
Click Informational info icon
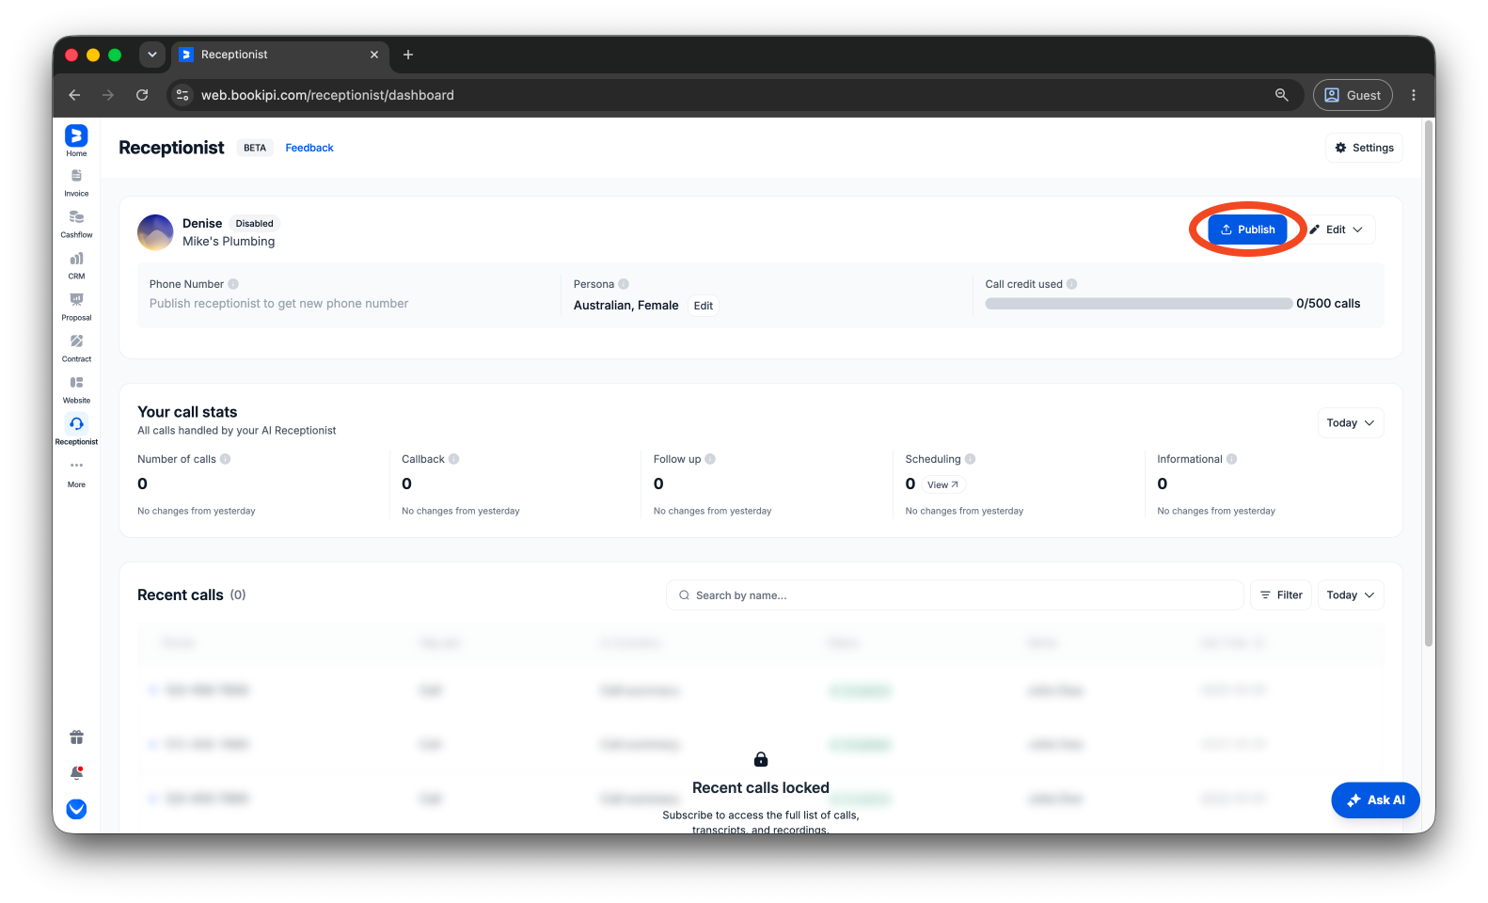(x=1231, y=459)
